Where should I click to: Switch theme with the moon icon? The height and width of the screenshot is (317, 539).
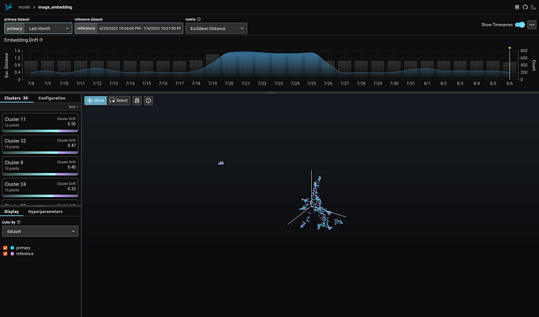(x=533, y=7)
